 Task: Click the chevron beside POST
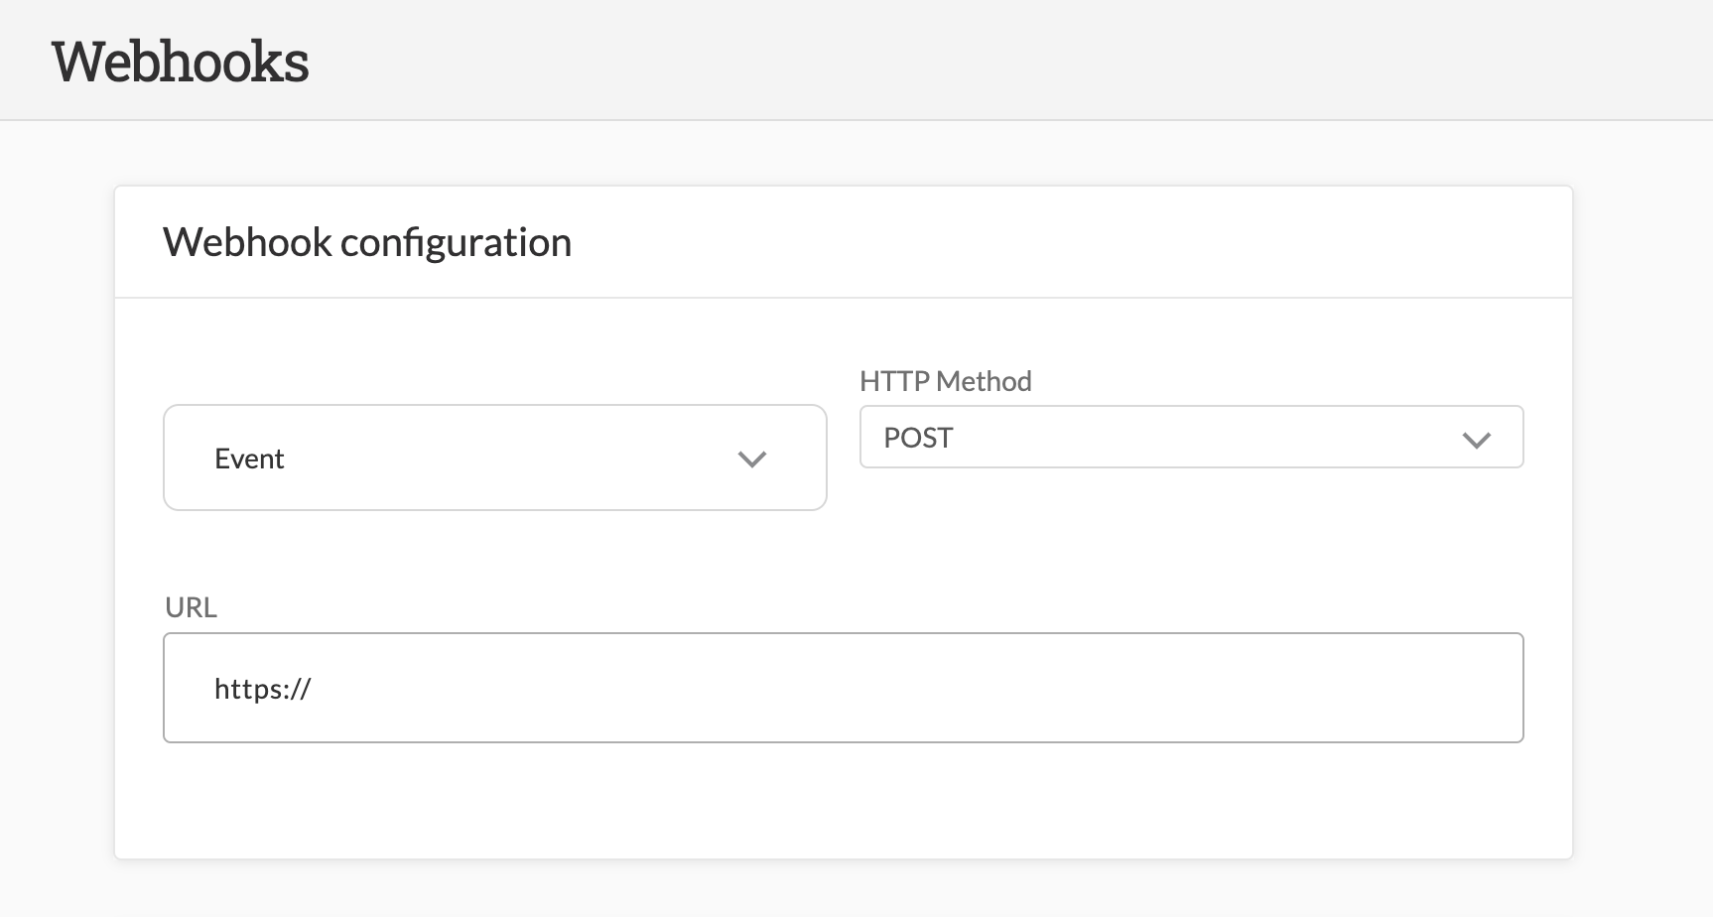click(1478, 437)
